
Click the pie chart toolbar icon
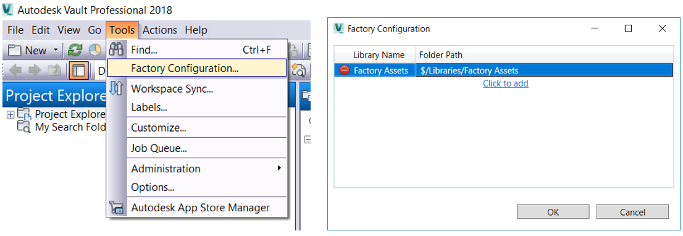[95, 51]
